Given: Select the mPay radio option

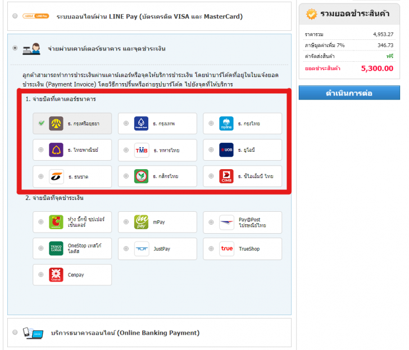Looking at the screenshot, I should click(x=126, y=222).
